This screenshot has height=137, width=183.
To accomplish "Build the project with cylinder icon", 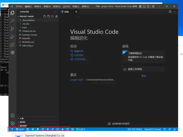I will point(43,129).
